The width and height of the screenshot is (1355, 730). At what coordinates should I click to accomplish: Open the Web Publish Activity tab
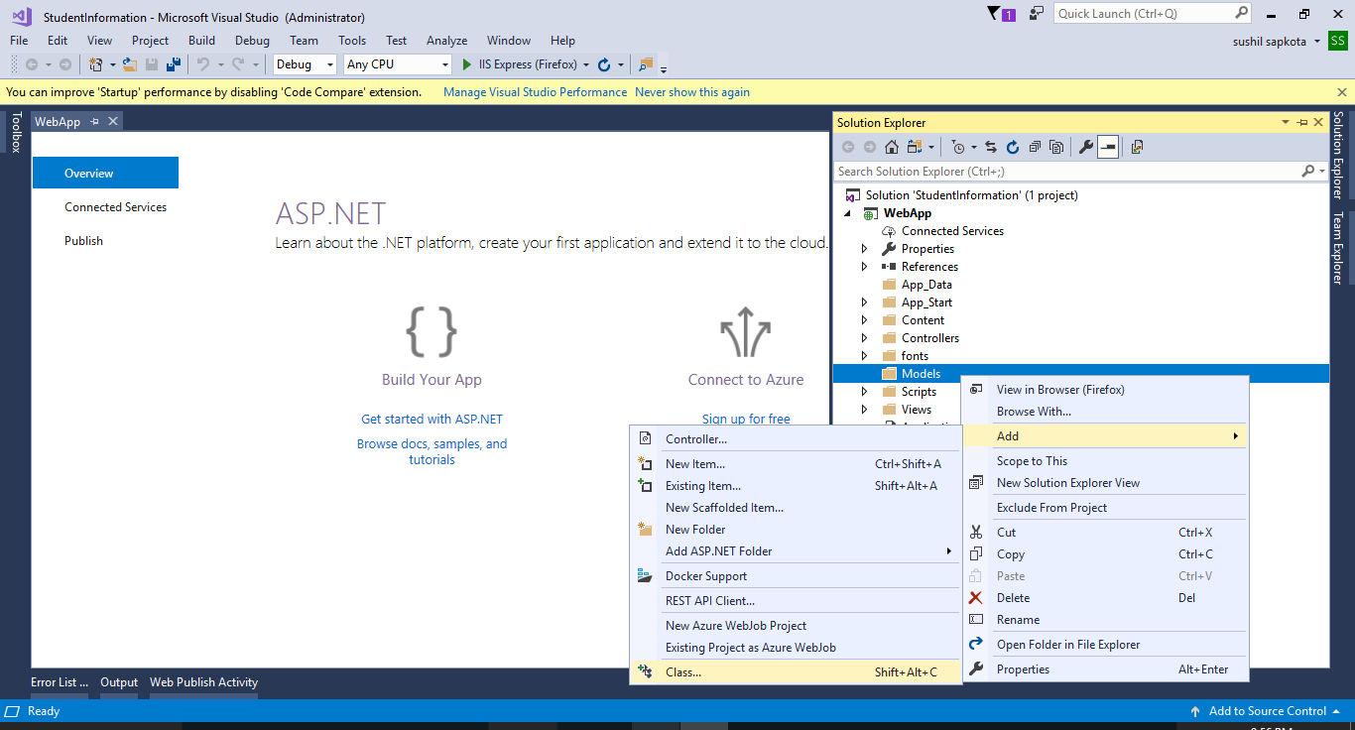point(203,682)
